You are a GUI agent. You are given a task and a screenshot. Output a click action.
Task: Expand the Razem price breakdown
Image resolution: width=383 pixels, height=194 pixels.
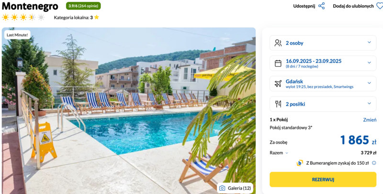[279, 153]
